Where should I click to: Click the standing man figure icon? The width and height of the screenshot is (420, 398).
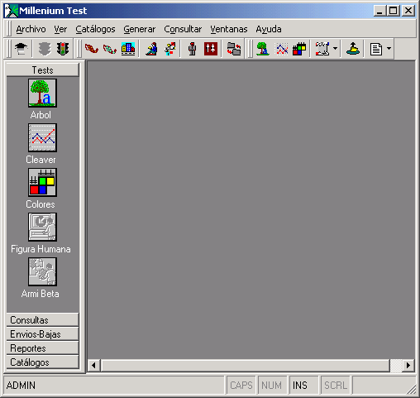(x=192, y=49)
